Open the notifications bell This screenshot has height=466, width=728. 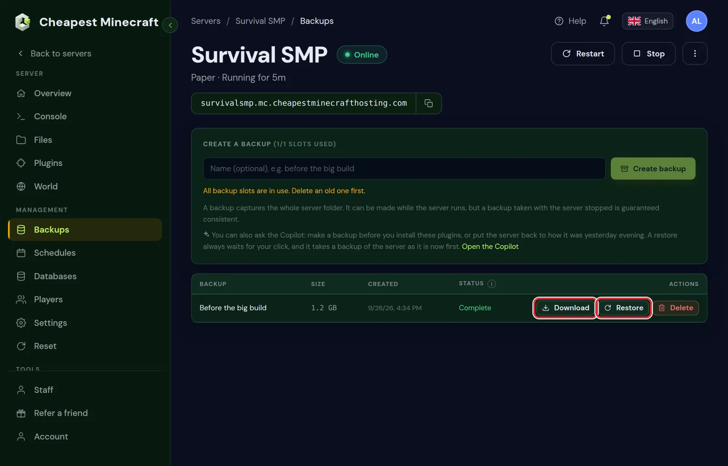(604, 21)
